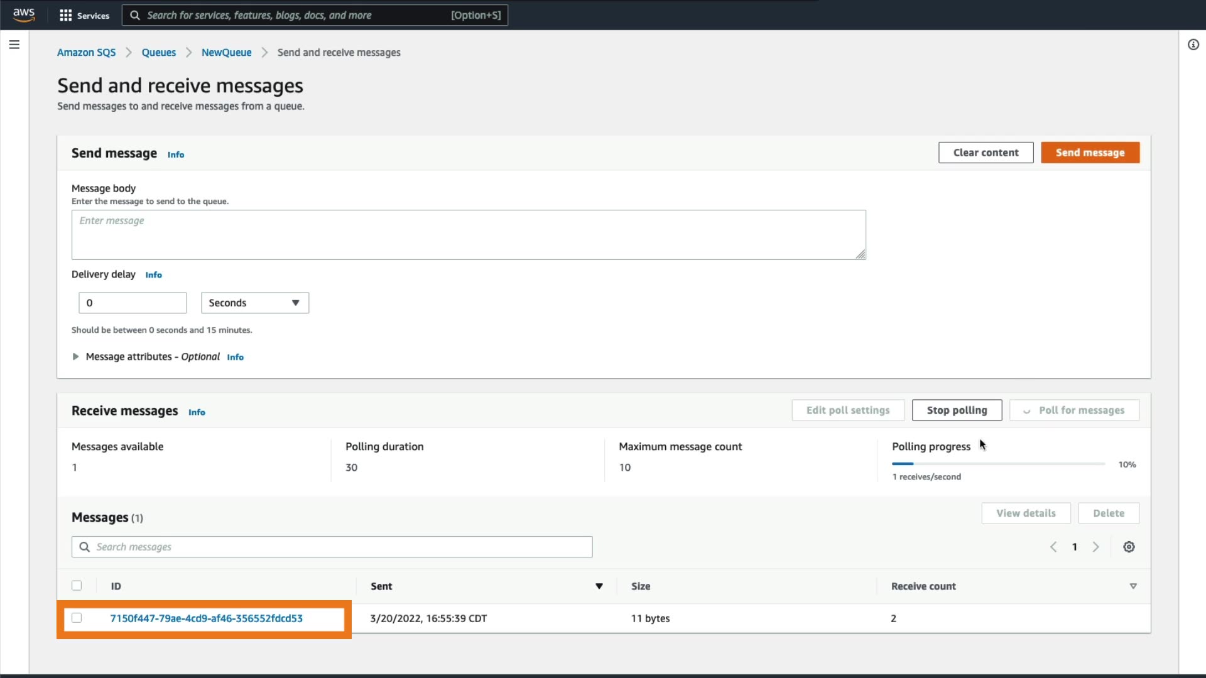Sort by the Sent column arrow
The image size is (1206, 678).
tap(599, 586)
